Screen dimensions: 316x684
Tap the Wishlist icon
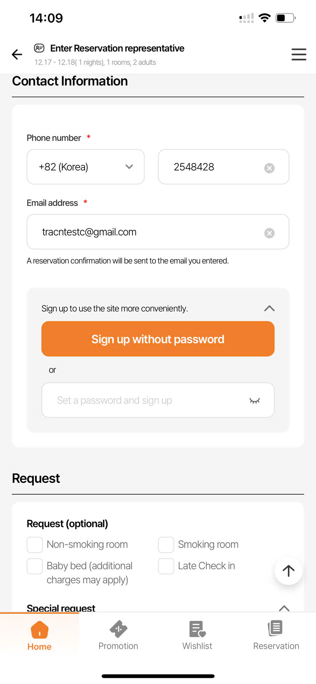tap(197, 629)
